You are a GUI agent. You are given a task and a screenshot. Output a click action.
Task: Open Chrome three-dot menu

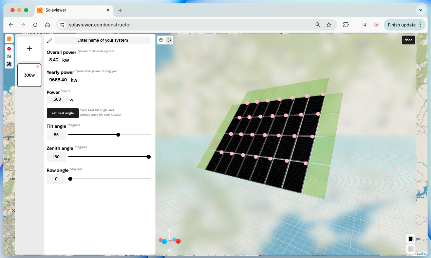coord(420,25)
